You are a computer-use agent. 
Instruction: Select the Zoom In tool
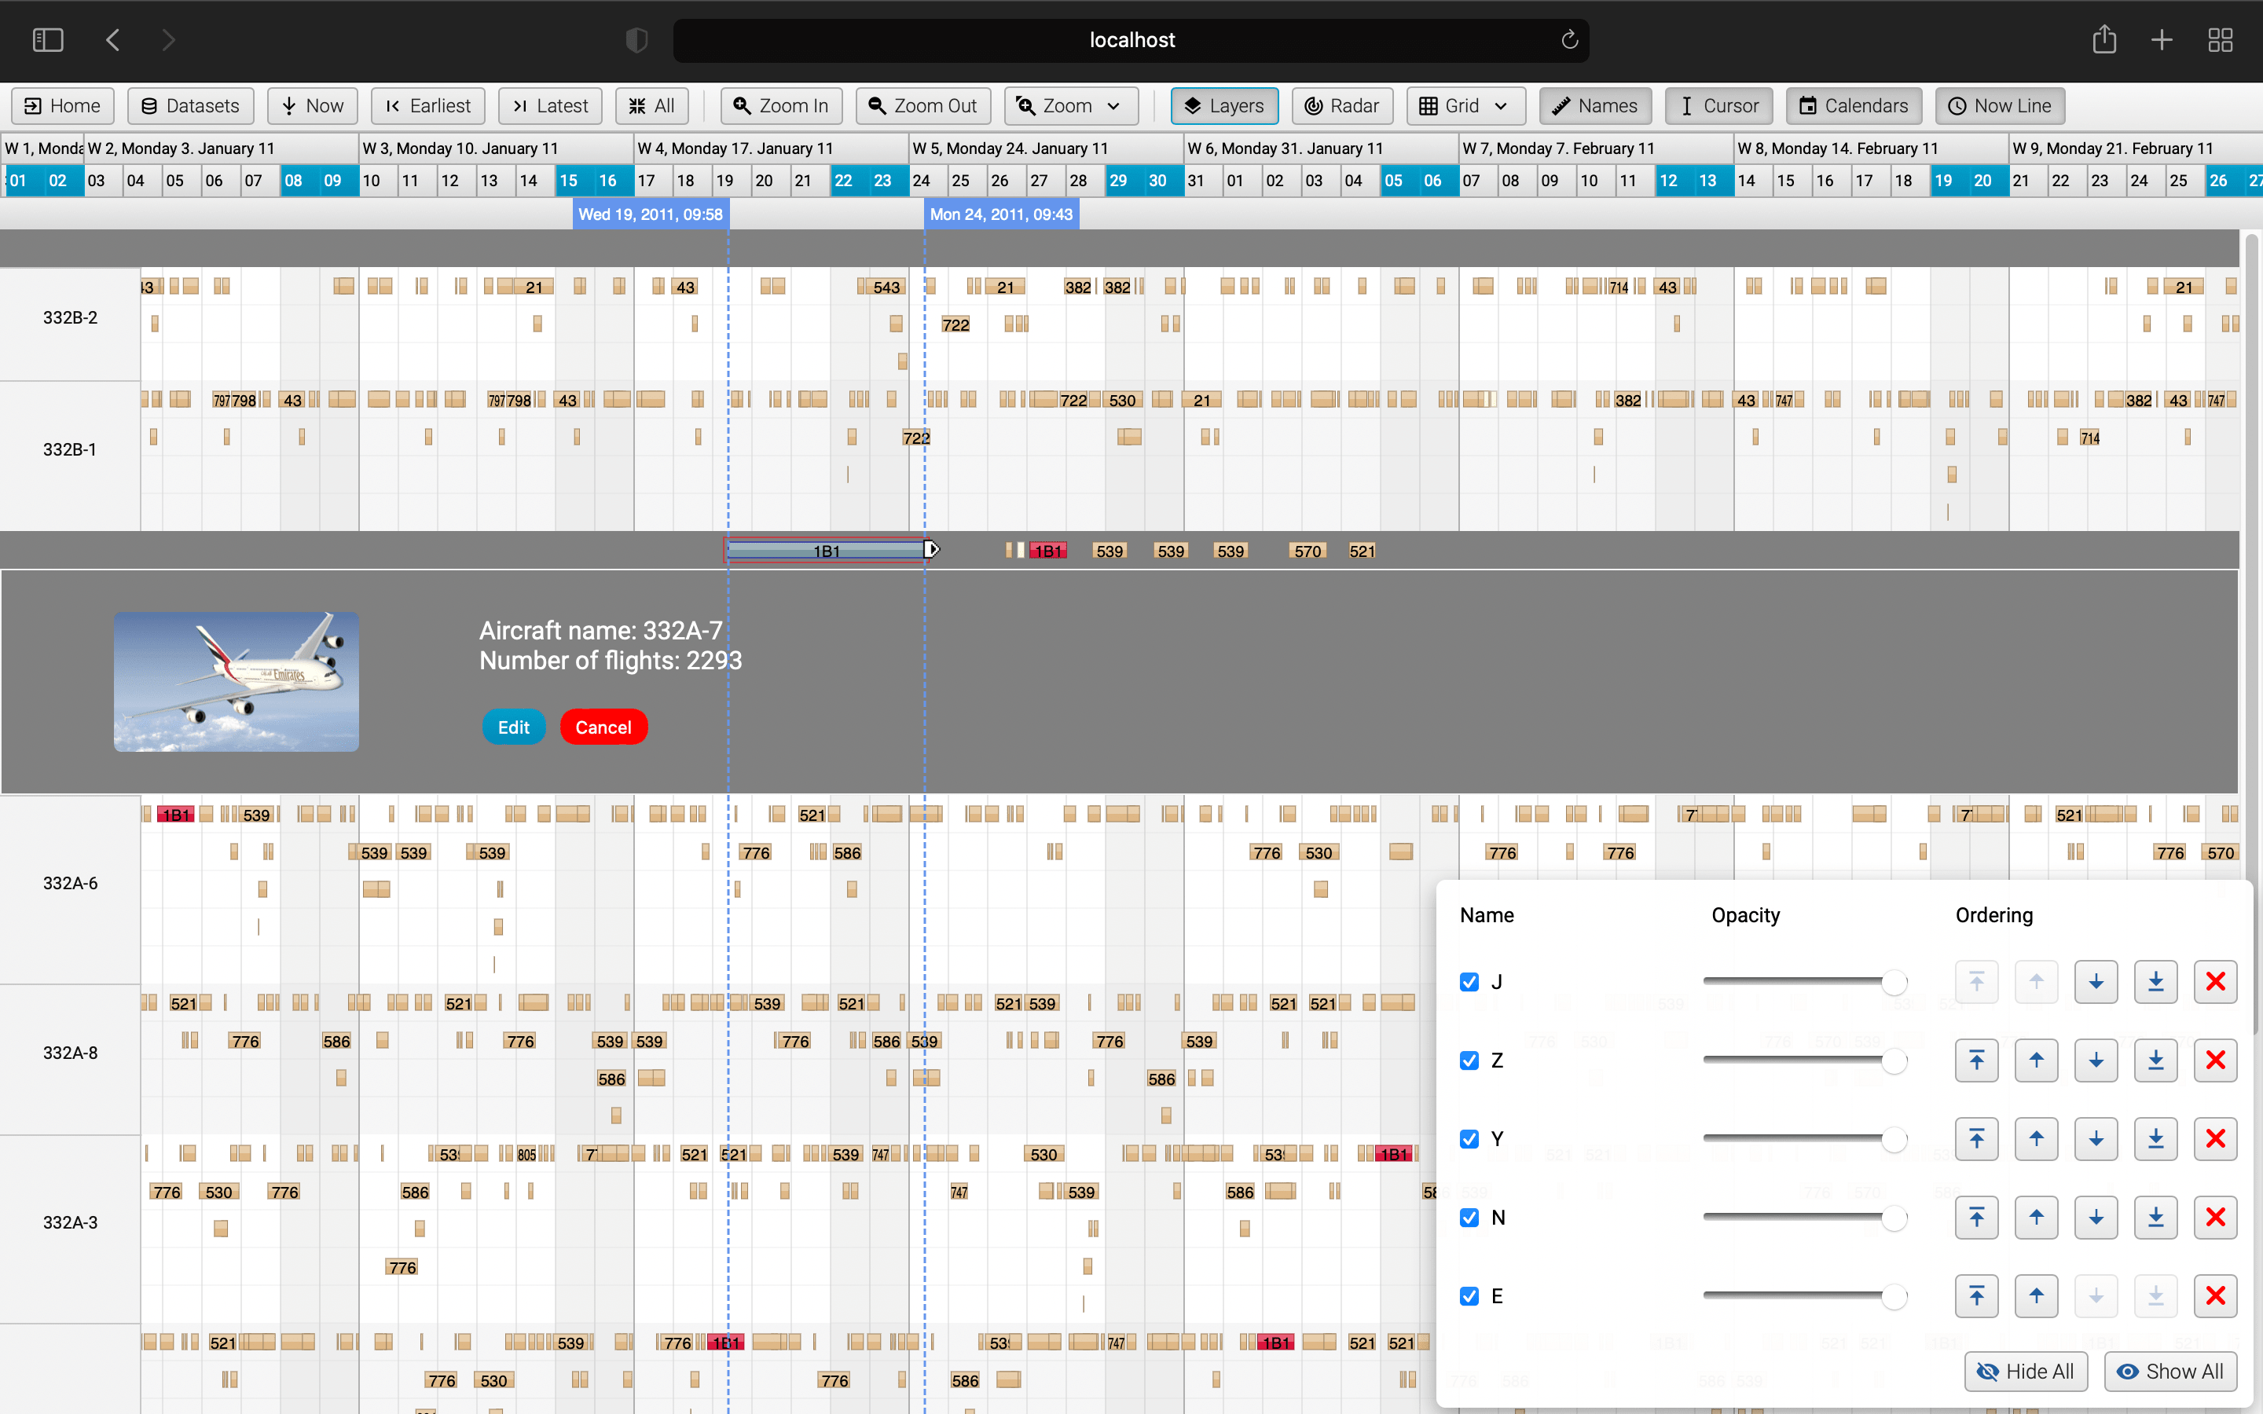[782, 106]
